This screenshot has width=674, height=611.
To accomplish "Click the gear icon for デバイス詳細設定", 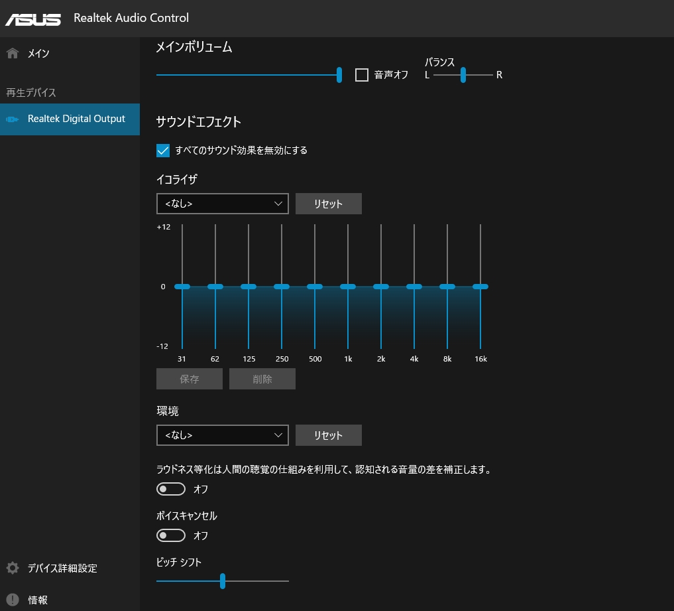I will tap(12, 568).
